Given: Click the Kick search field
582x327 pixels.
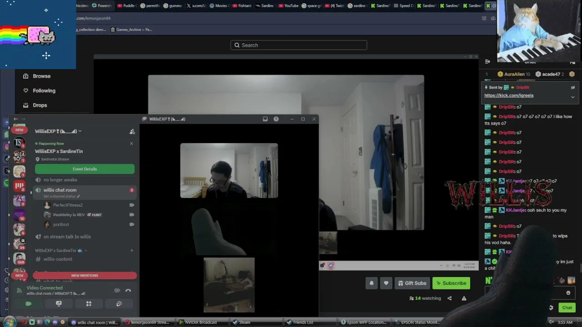Looking at the screenshot, I should coord(299,45).
